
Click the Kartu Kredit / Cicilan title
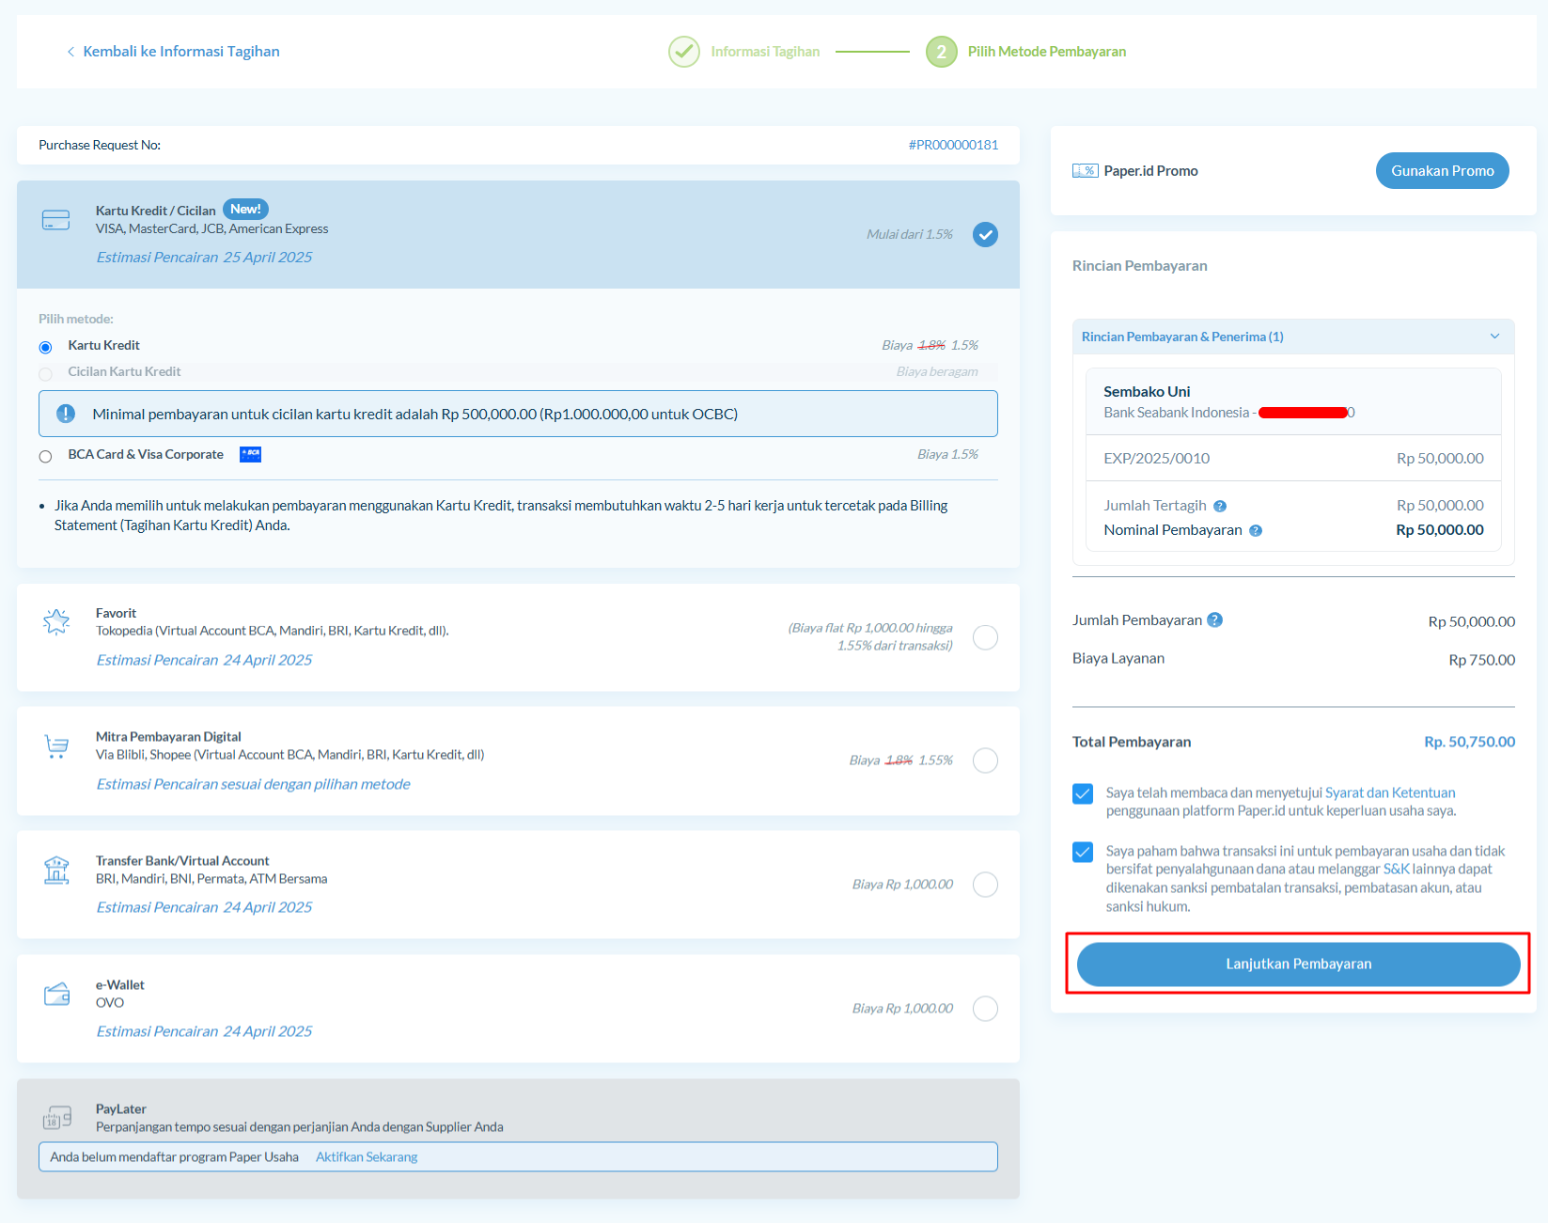156,211
